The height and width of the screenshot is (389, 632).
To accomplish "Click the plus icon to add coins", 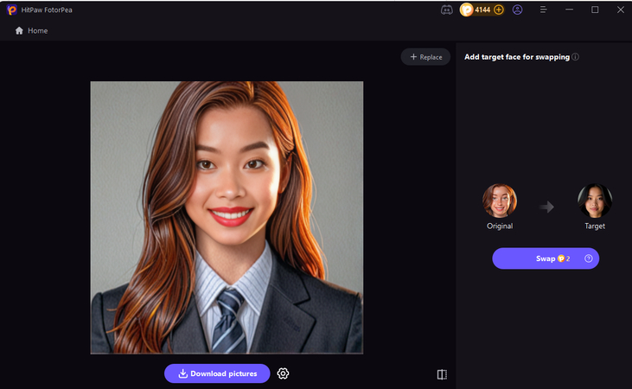I will 499,10.
